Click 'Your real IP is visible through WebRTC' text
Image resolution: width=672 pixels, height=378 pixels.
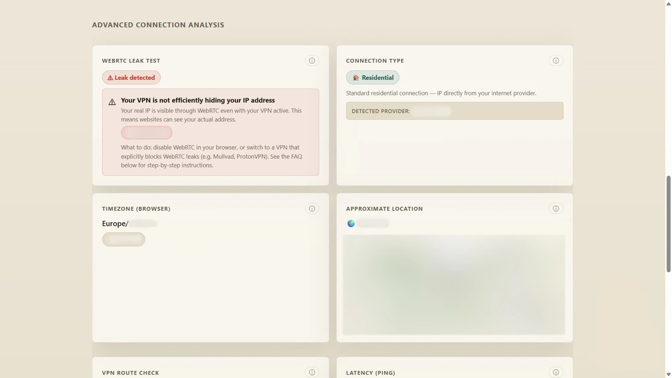[x=211, y=115]
